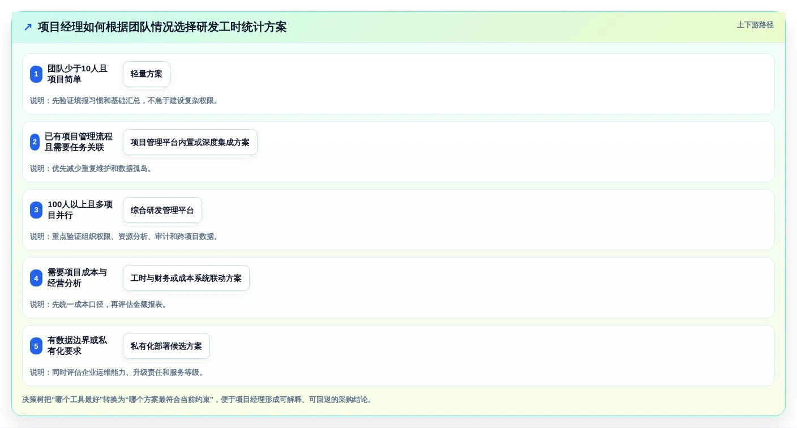Image resolution: width=797 pixels, height=428 pixels.
Task: Click condition text 团队少于10人且项目简单
Action: 78,74
